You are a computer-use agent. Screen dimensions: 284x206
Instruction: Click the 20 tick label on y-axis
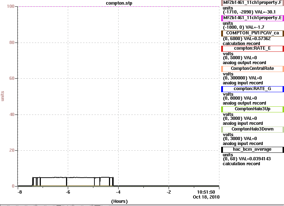(x=12, y=150)
